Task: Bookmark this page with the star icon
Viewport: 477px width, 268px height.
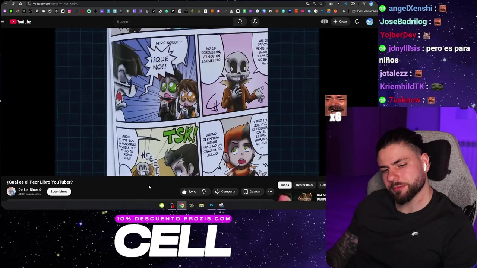Action: [321, 4]
